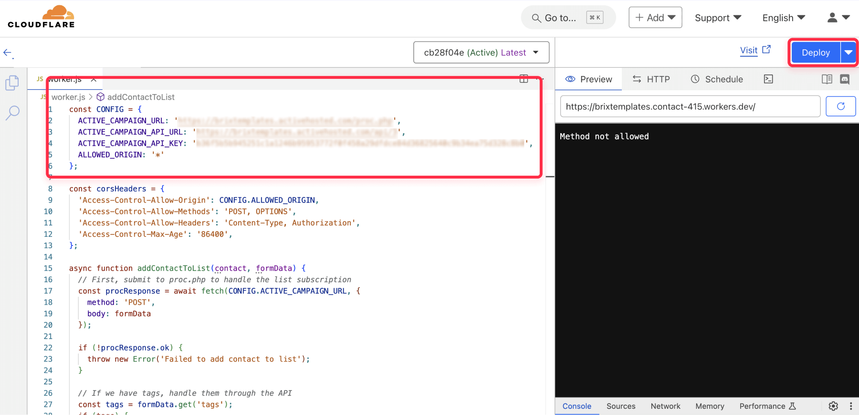Switch to the Preview tab
The width and height of the screenshot is (859, 415).
[588, 79]
